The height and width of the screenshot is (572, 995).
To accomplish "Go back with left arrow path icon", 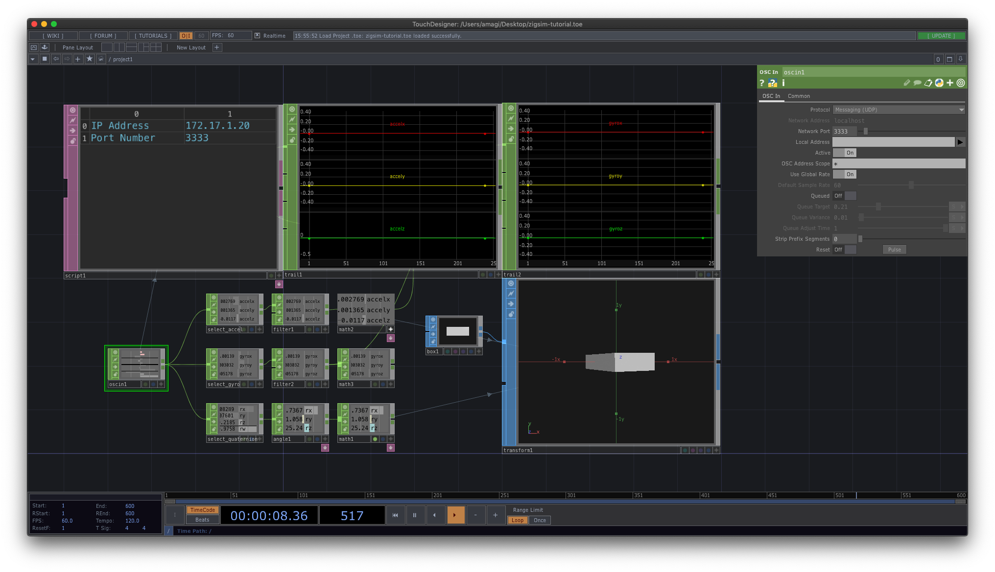I will 56,59.
